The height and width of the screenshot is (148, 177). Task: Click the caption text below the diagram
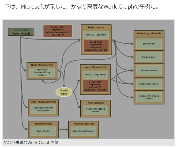pyautogui.click(x=31, y=143)
